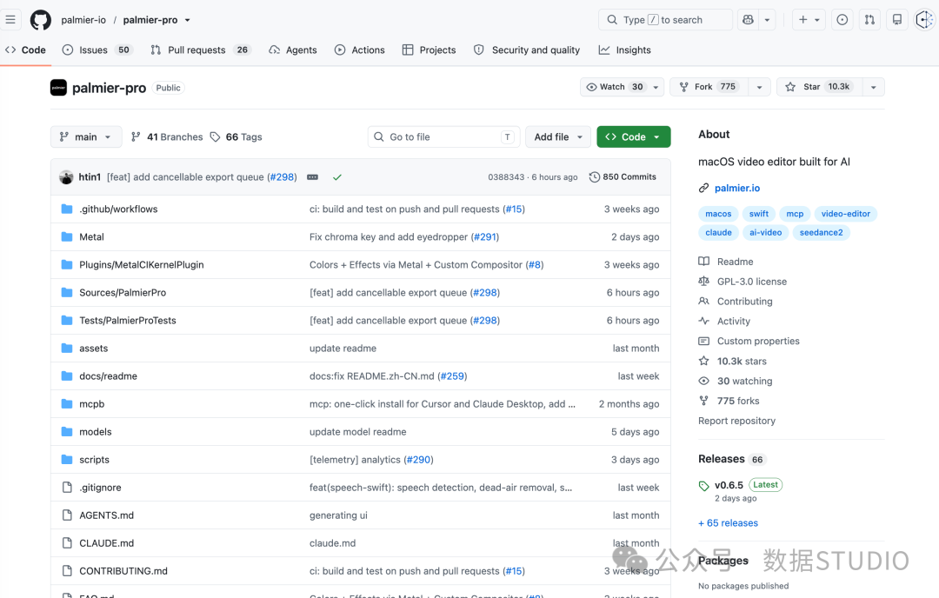
Task: Open the notifications inbox icon
Action: (x=897, y=20)
